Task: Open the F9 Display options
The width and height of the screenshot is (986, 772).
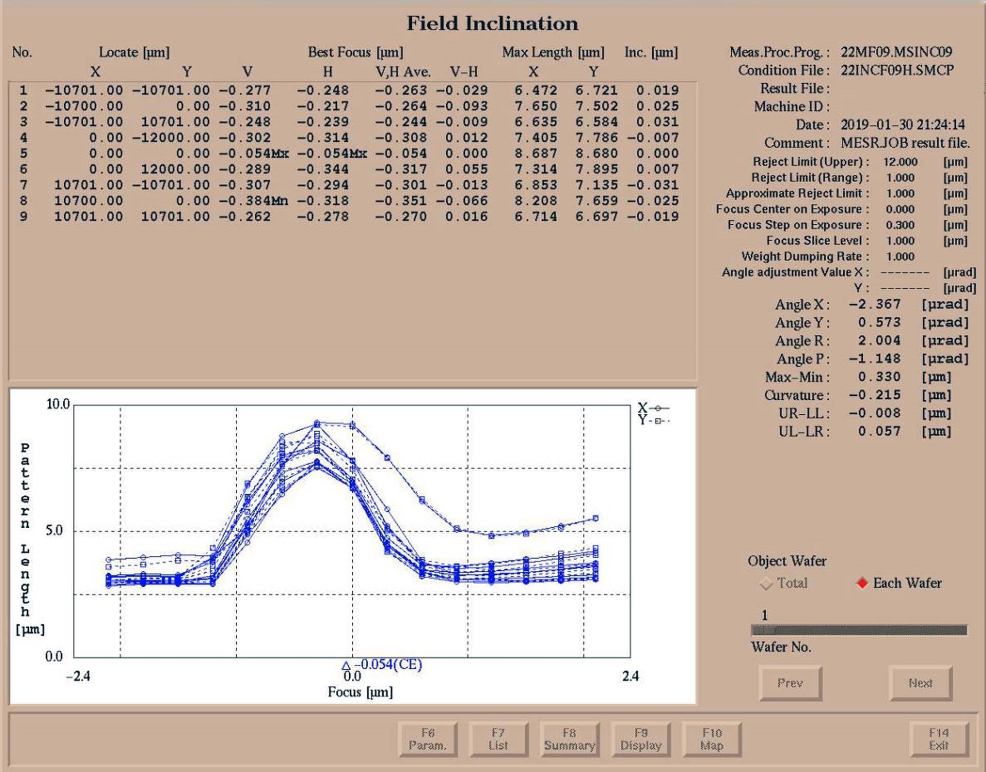Action: coord(640,739)
